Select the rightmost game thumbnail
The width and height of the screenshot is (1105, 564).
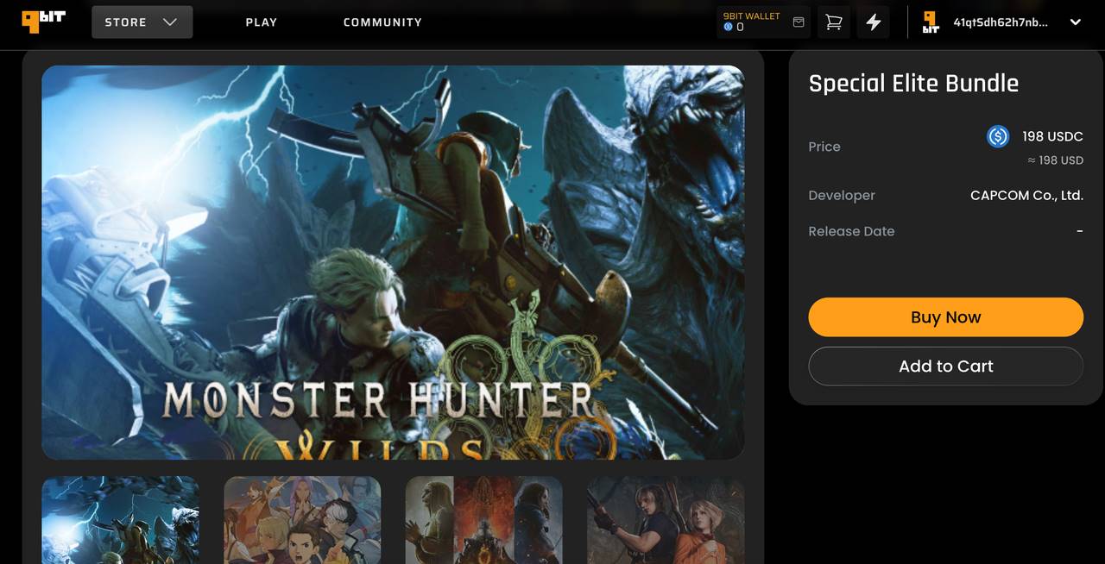(665, 521)
